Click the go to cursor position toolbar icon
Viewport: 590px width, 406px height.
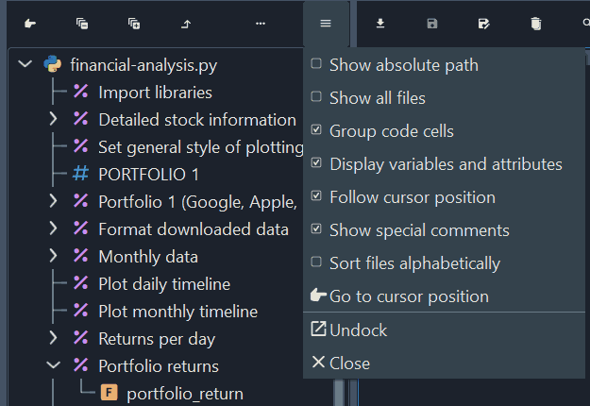coord(30,24)
